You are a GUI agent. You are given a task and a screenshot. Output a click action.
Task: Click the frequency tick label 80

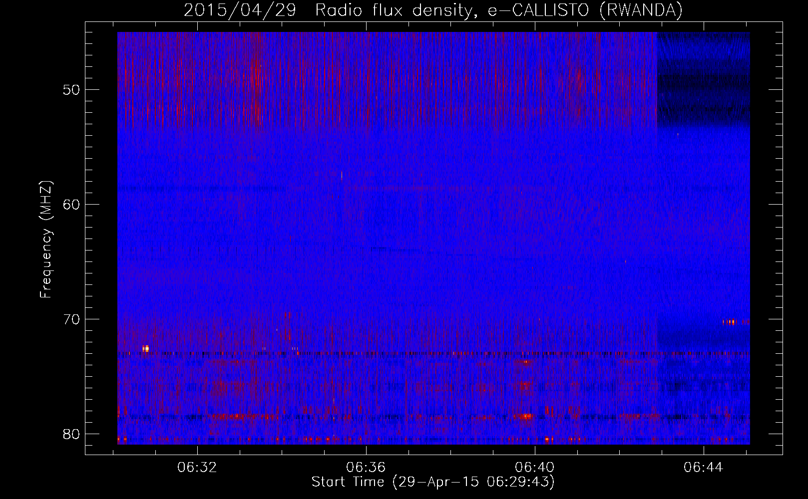click(72, 434)
